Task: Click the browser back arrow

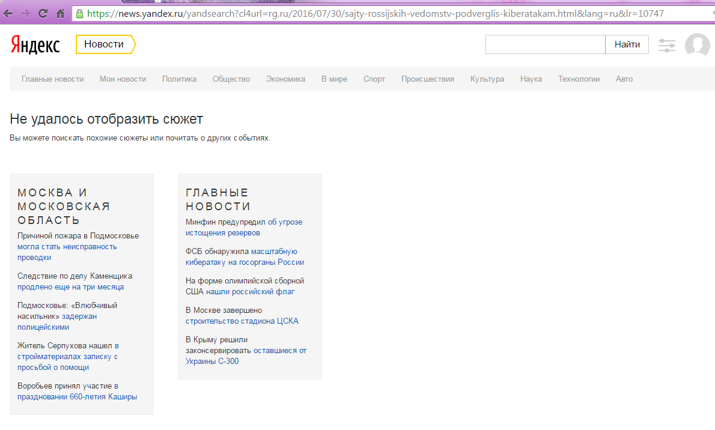Action: point(8,13)
